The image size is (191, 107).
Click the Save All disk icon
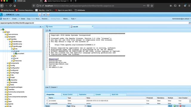[1, 19]
